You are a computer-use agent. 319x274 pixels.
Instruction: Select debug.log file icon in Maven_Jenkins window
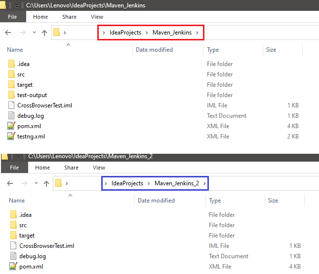[11, 115]
